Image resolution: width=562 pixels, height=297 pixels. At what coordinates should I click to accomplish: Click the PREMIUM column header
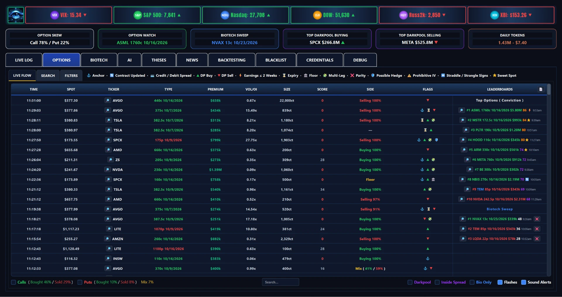tap(215, 89)
